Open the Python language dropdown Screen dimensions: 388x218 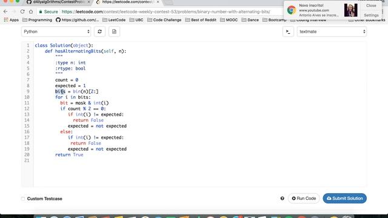point(56,31)
